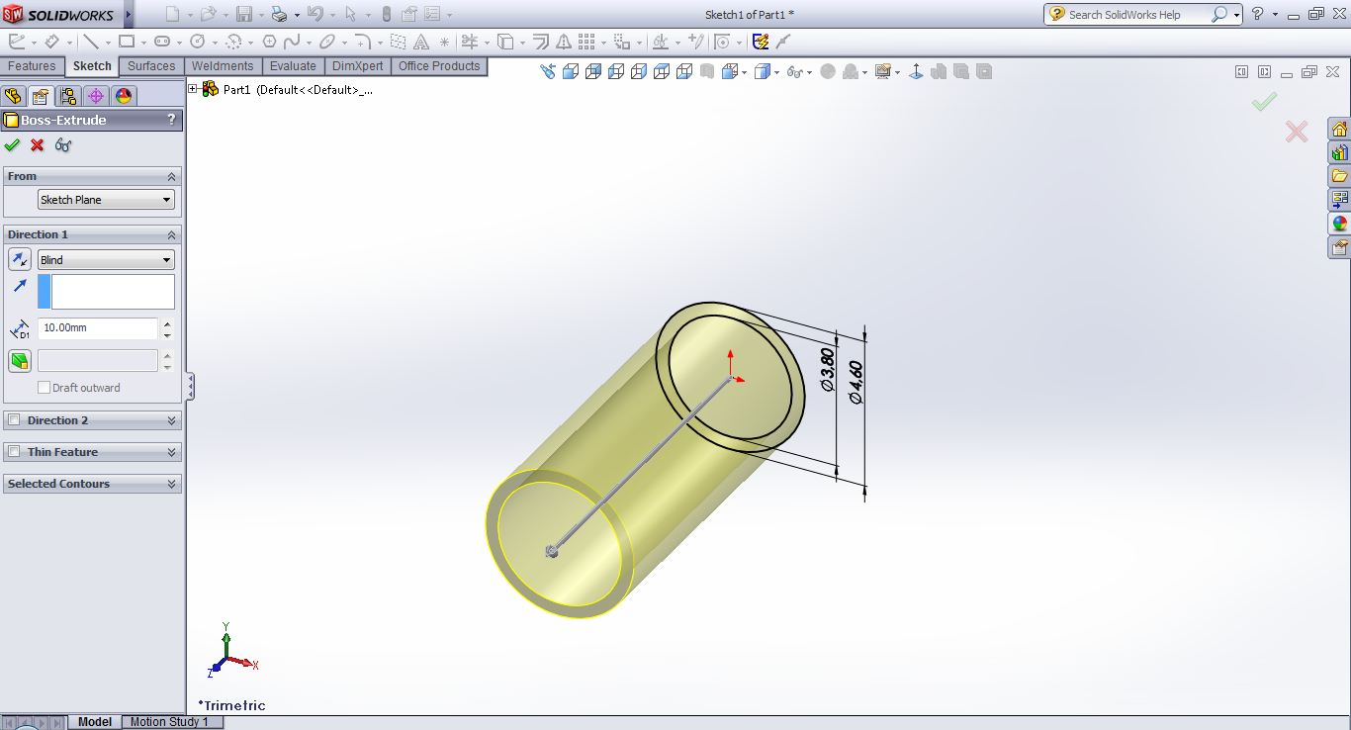Screen dimensions: 1351x730
Task: Click the 10.00mm depth input field
Action: point(97,327)
